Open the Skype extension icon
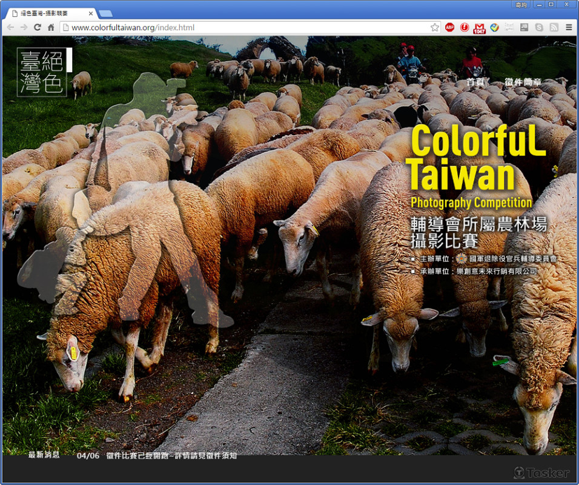The height and width of the screenshot is (485, 579). (x=539, y=27)
